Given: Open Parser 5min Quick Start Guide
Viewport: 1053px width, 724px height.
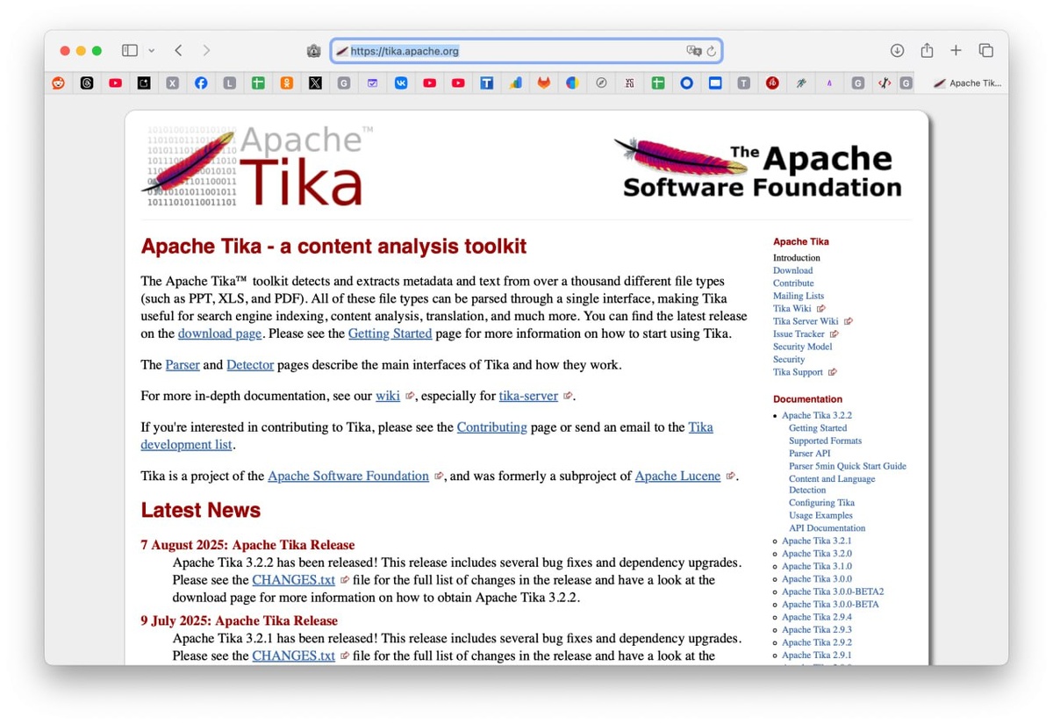Looking at the screenshot, I should (848, 466).
